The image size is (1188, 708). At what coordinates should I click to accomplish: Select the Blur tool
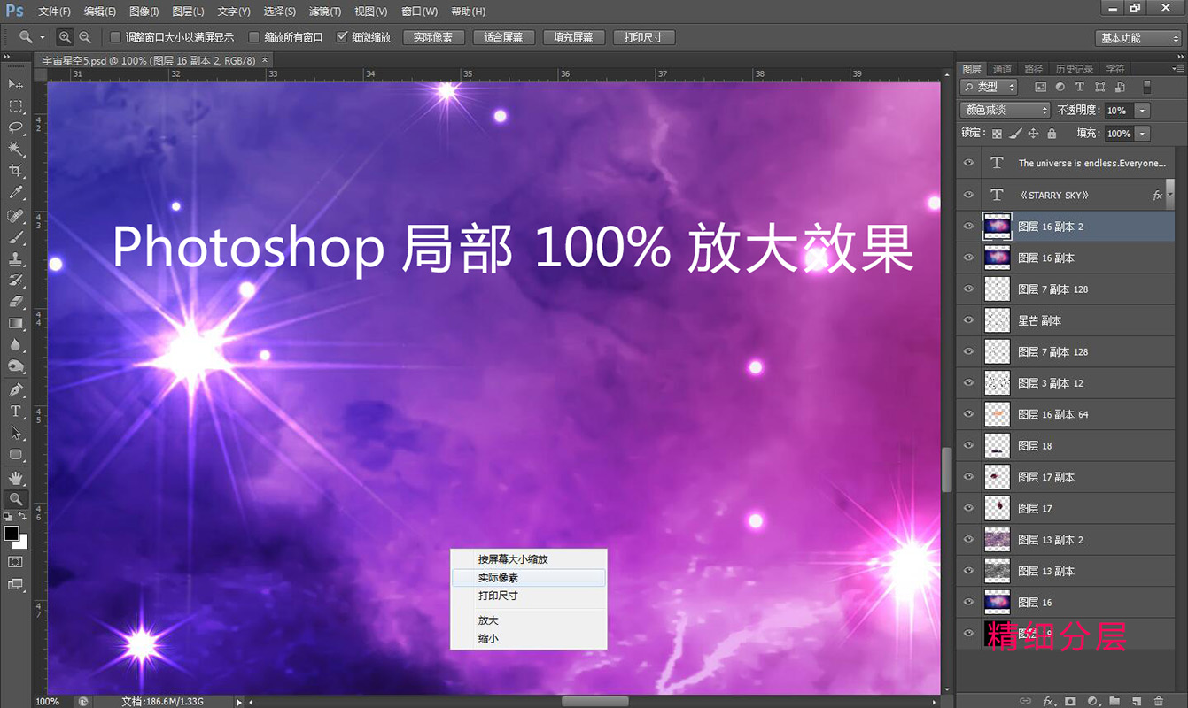(x=16, y=345)
